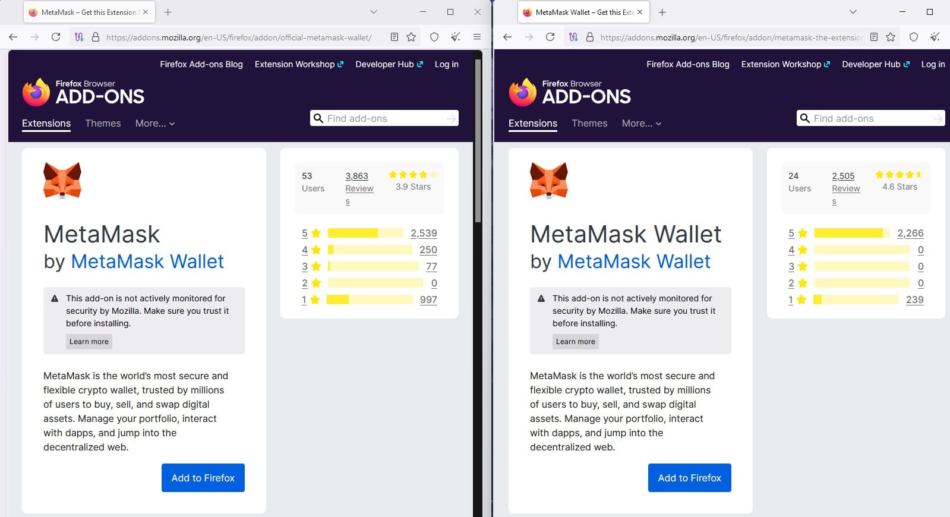Click Add to Firefox for MetaMask Wallet (right)
Viewport: 950px width, 517px height.
click(x=690, y=478)
